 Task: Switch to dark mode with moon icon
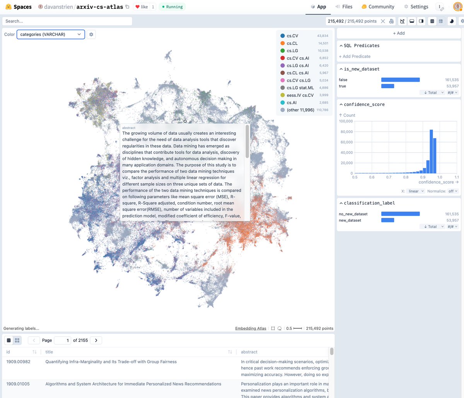[x=451, y=21]
